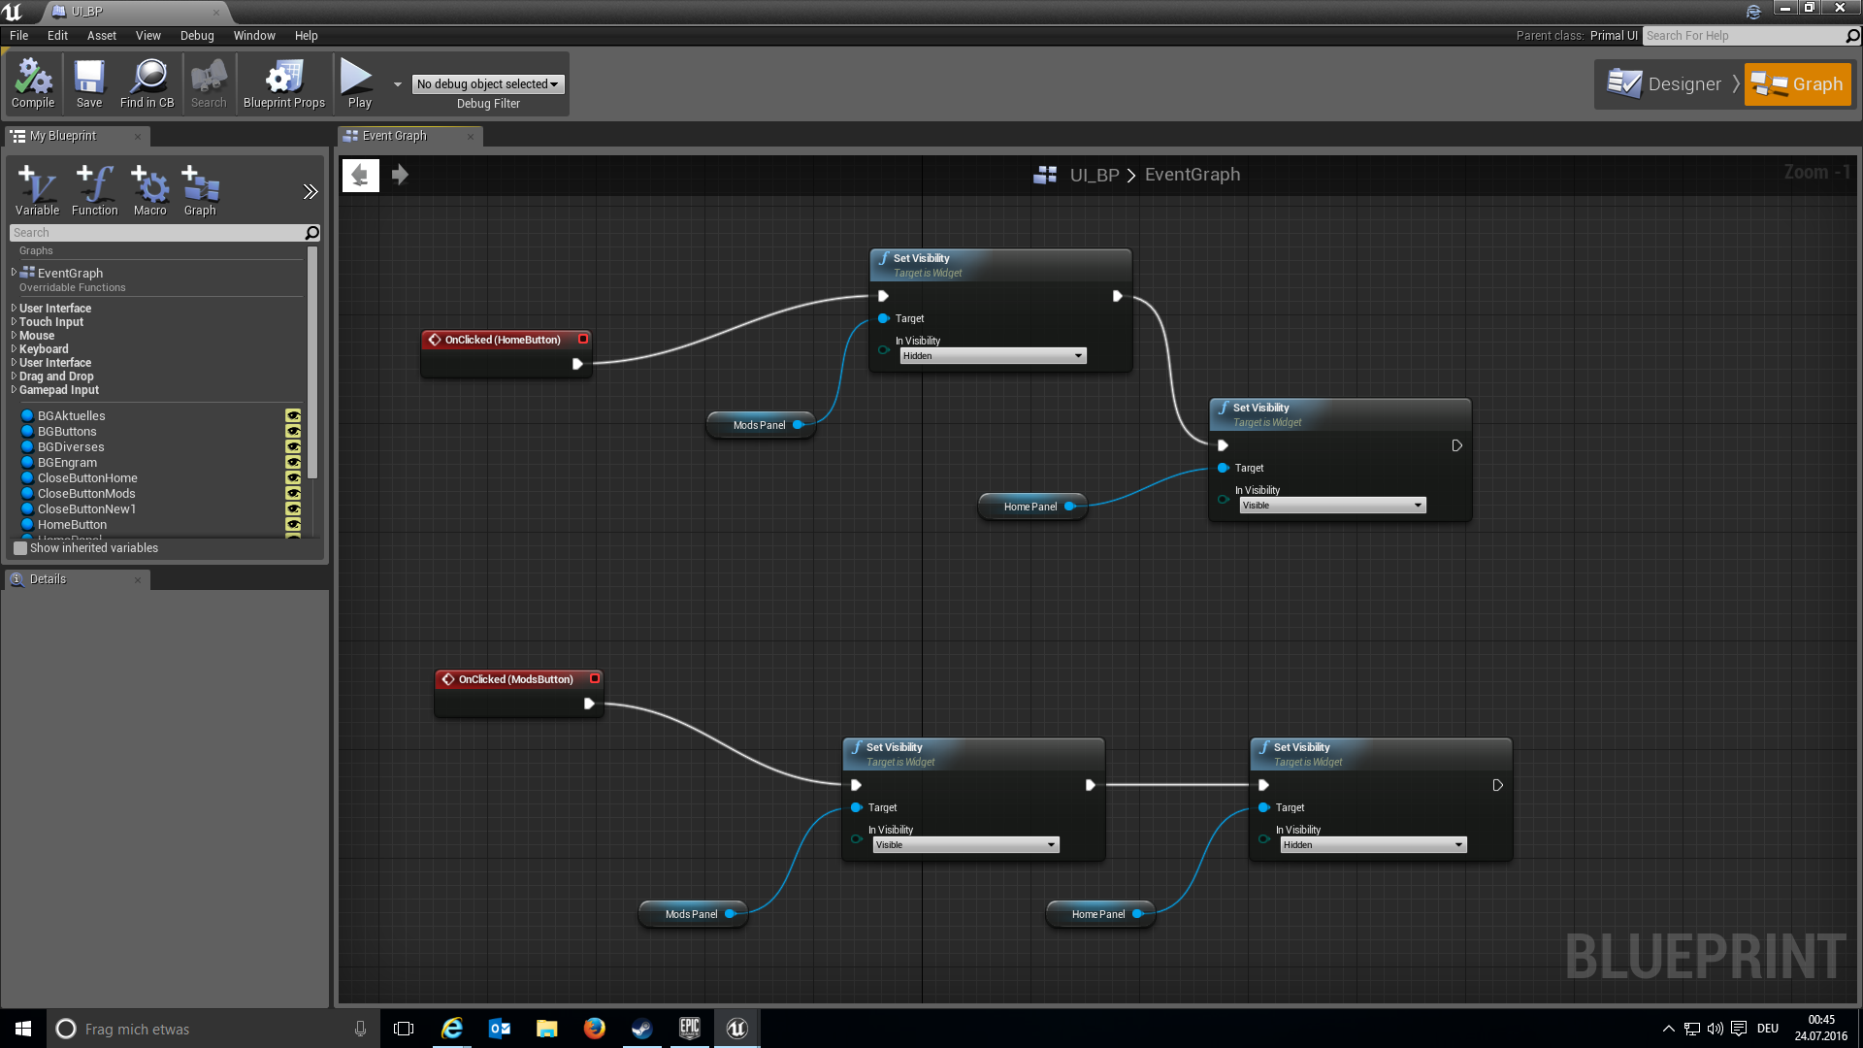Viewport: 1863px width, 1048px height.
Task: Expand the Keyboard category
Action: click(x=14, y=348)
